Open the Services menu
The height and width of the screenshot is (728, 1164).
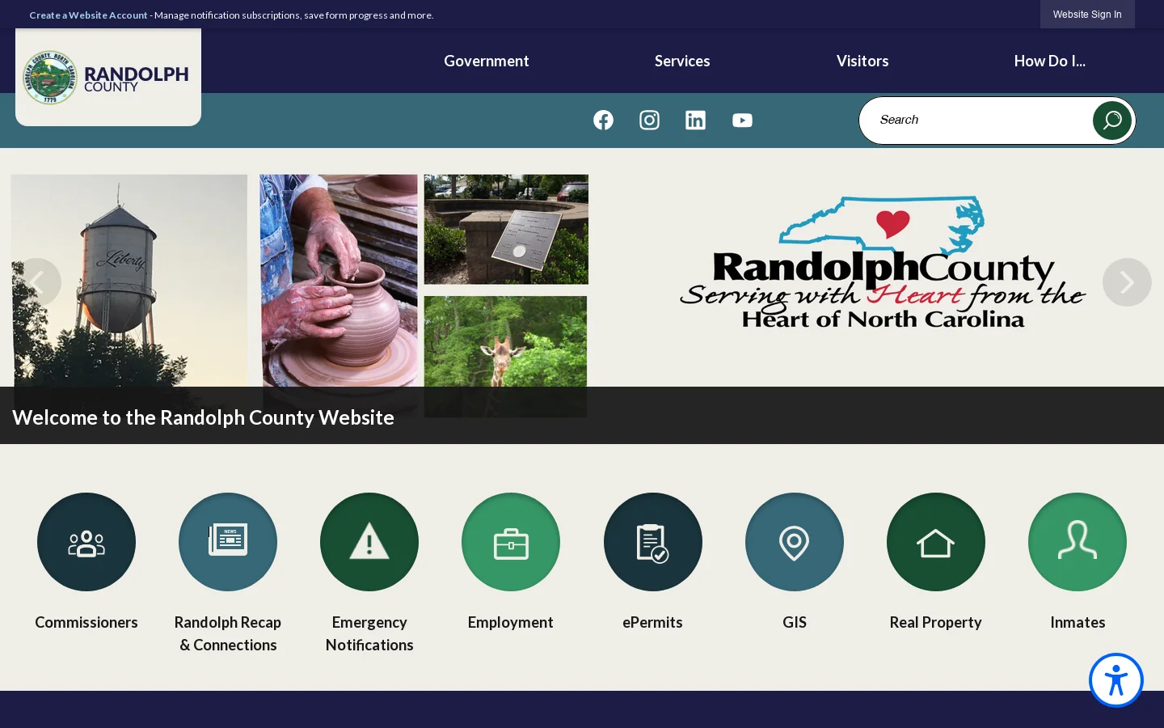point(682,61)
